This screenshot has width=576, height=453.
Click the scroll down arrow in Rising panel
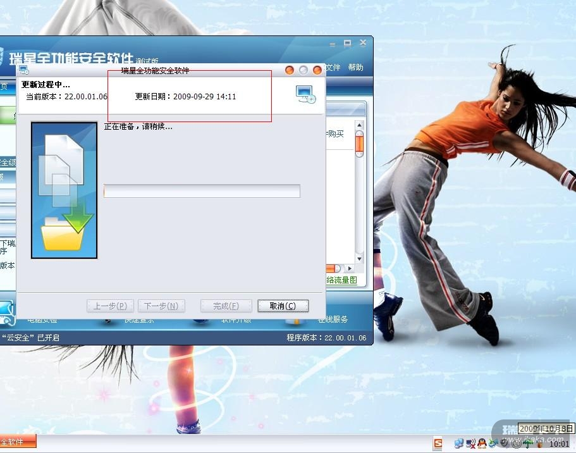360,259
